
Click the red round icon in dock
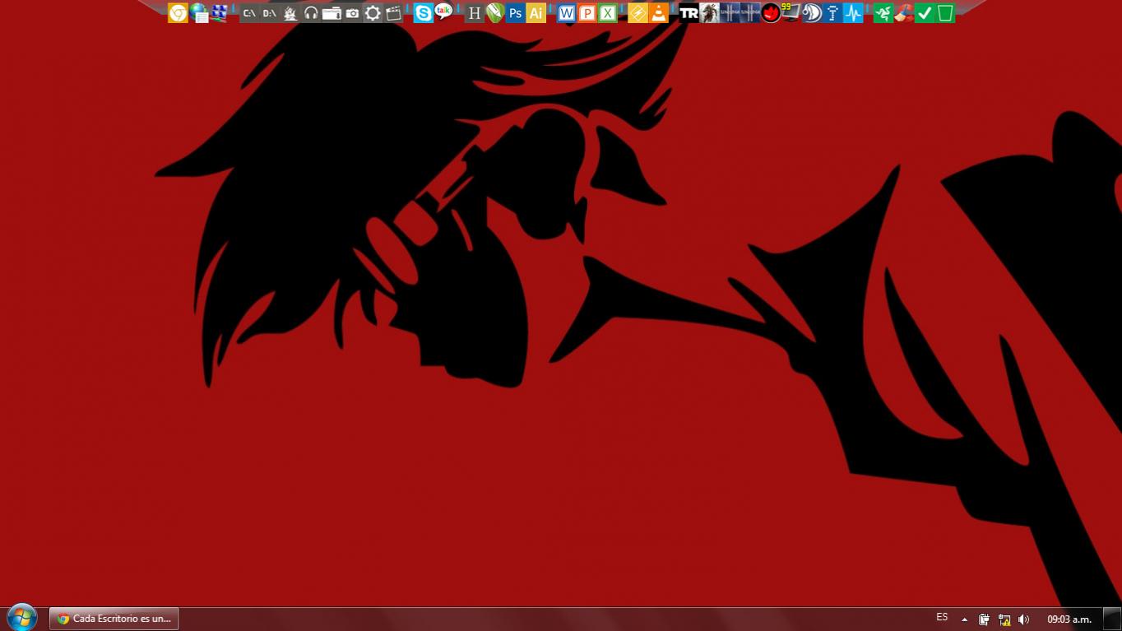coord(770,13)
